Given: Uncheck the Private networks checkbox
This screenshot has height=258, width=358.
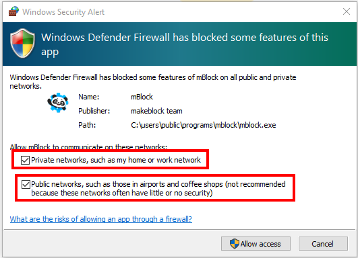Looking at the screenshot, I should (x=25, y=160).
